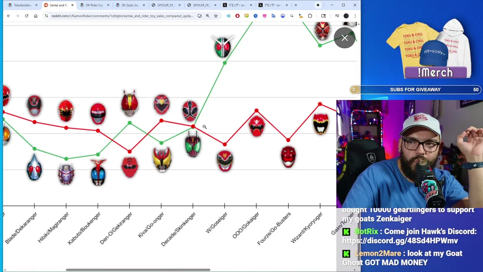Close the Tokullectibles tab

click(37, 5)
